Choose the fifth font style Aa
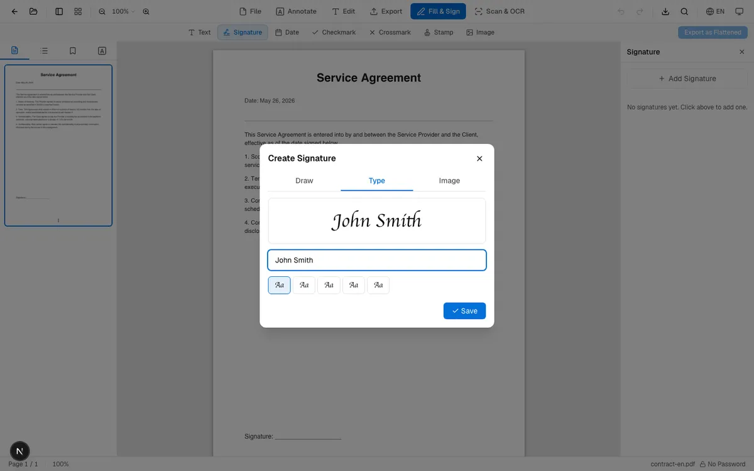 point(378,285)
